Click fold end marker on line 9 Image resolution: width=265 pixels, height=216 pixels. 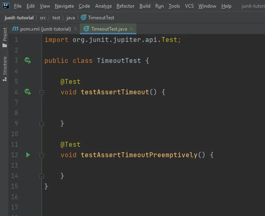click(42, 124)
